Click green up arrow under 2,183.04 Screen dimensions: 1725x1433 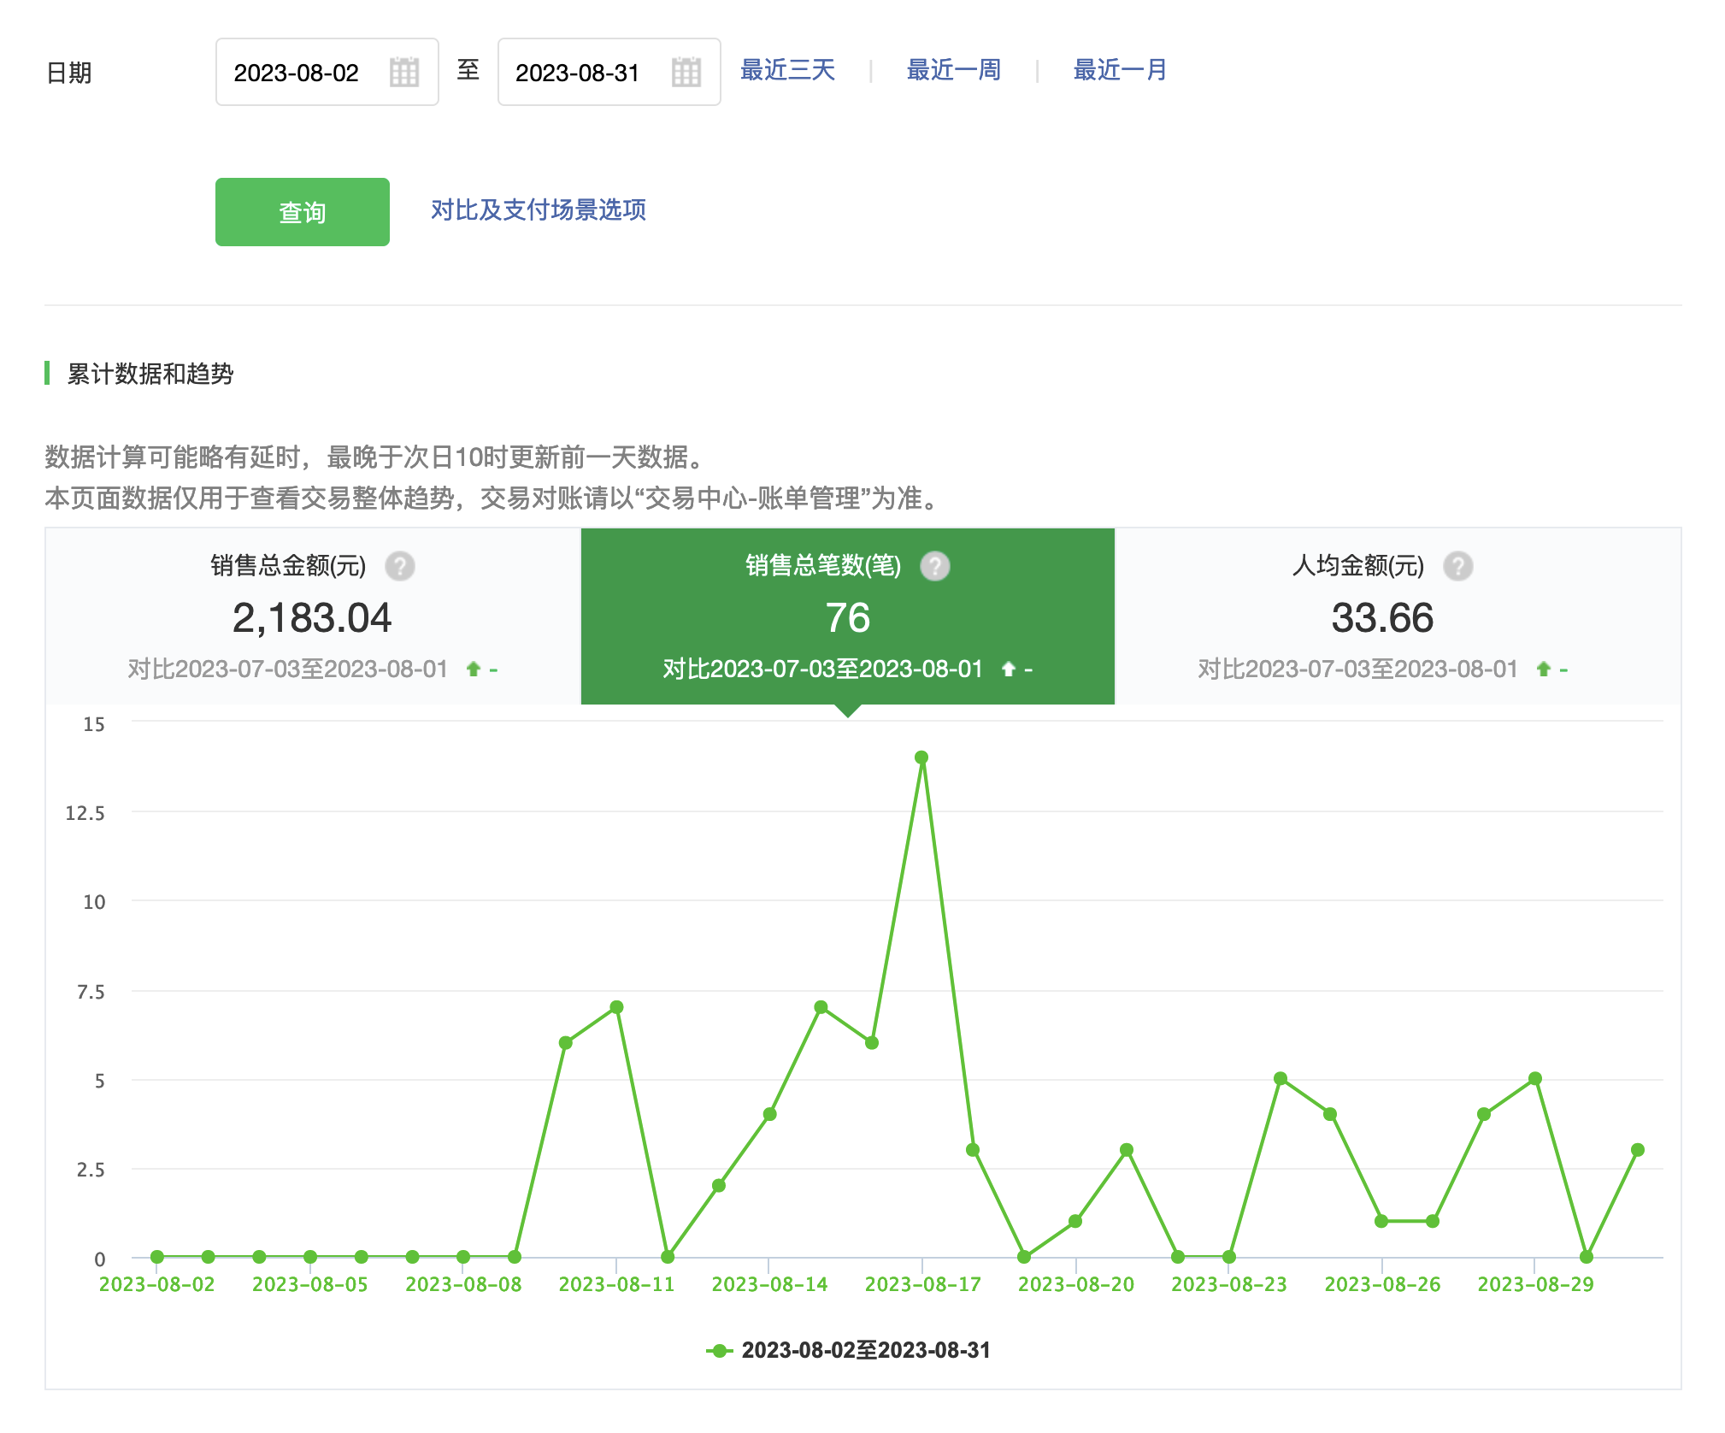click(474, 669)
